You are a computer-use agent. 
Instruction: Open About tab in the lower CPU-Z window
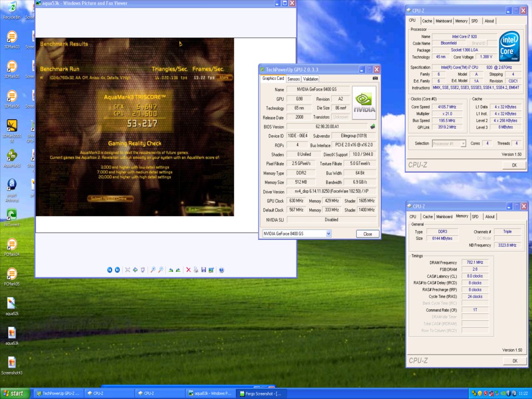tap(490, 217)
